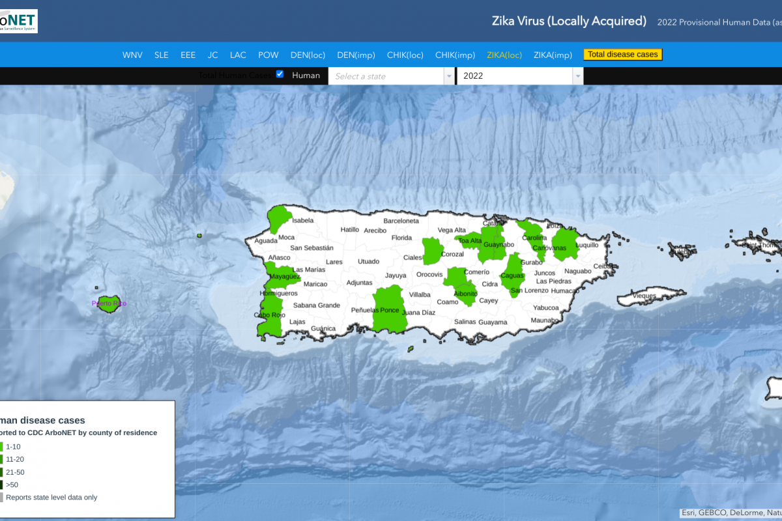
Task: Select the EEE tab
Action: (x=188, y=55)
